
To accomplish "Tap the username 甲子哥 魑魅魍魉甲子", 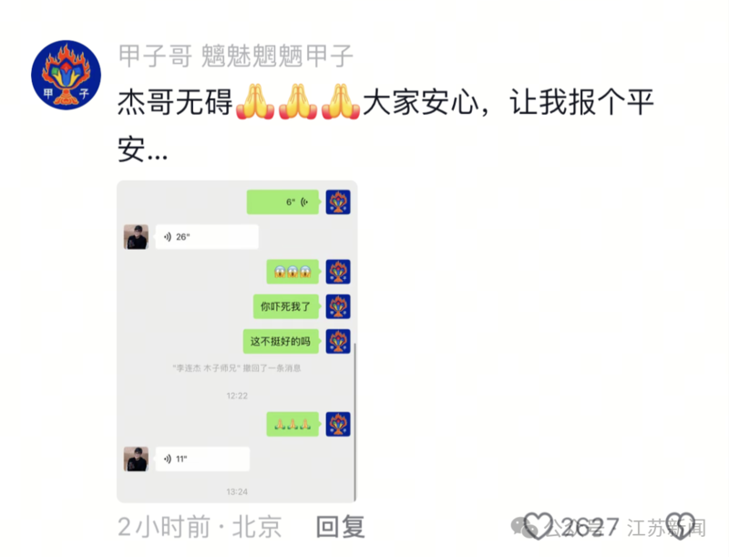I will (x=235, y=56).
